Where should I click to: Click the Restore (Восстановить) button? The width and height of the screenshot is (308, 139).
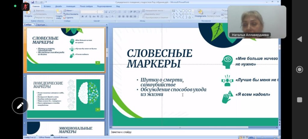click(x=72, y=14)
